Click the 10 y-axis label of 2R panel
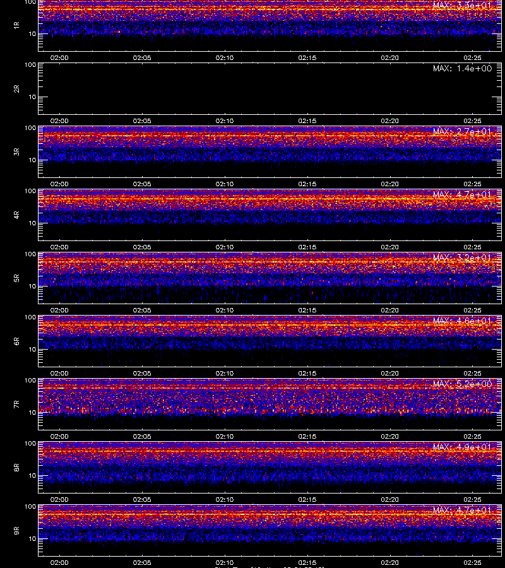505x568 pixels. point(33,97)
